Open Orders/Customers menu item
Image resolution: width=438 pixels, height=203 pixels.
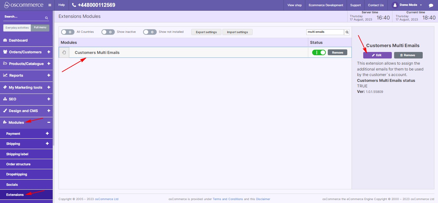pos(26,52)
